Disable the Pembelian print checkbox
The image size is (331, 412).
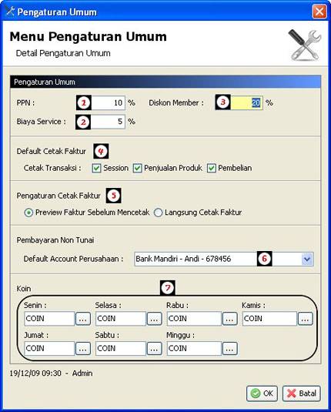(x=212, y=168)
